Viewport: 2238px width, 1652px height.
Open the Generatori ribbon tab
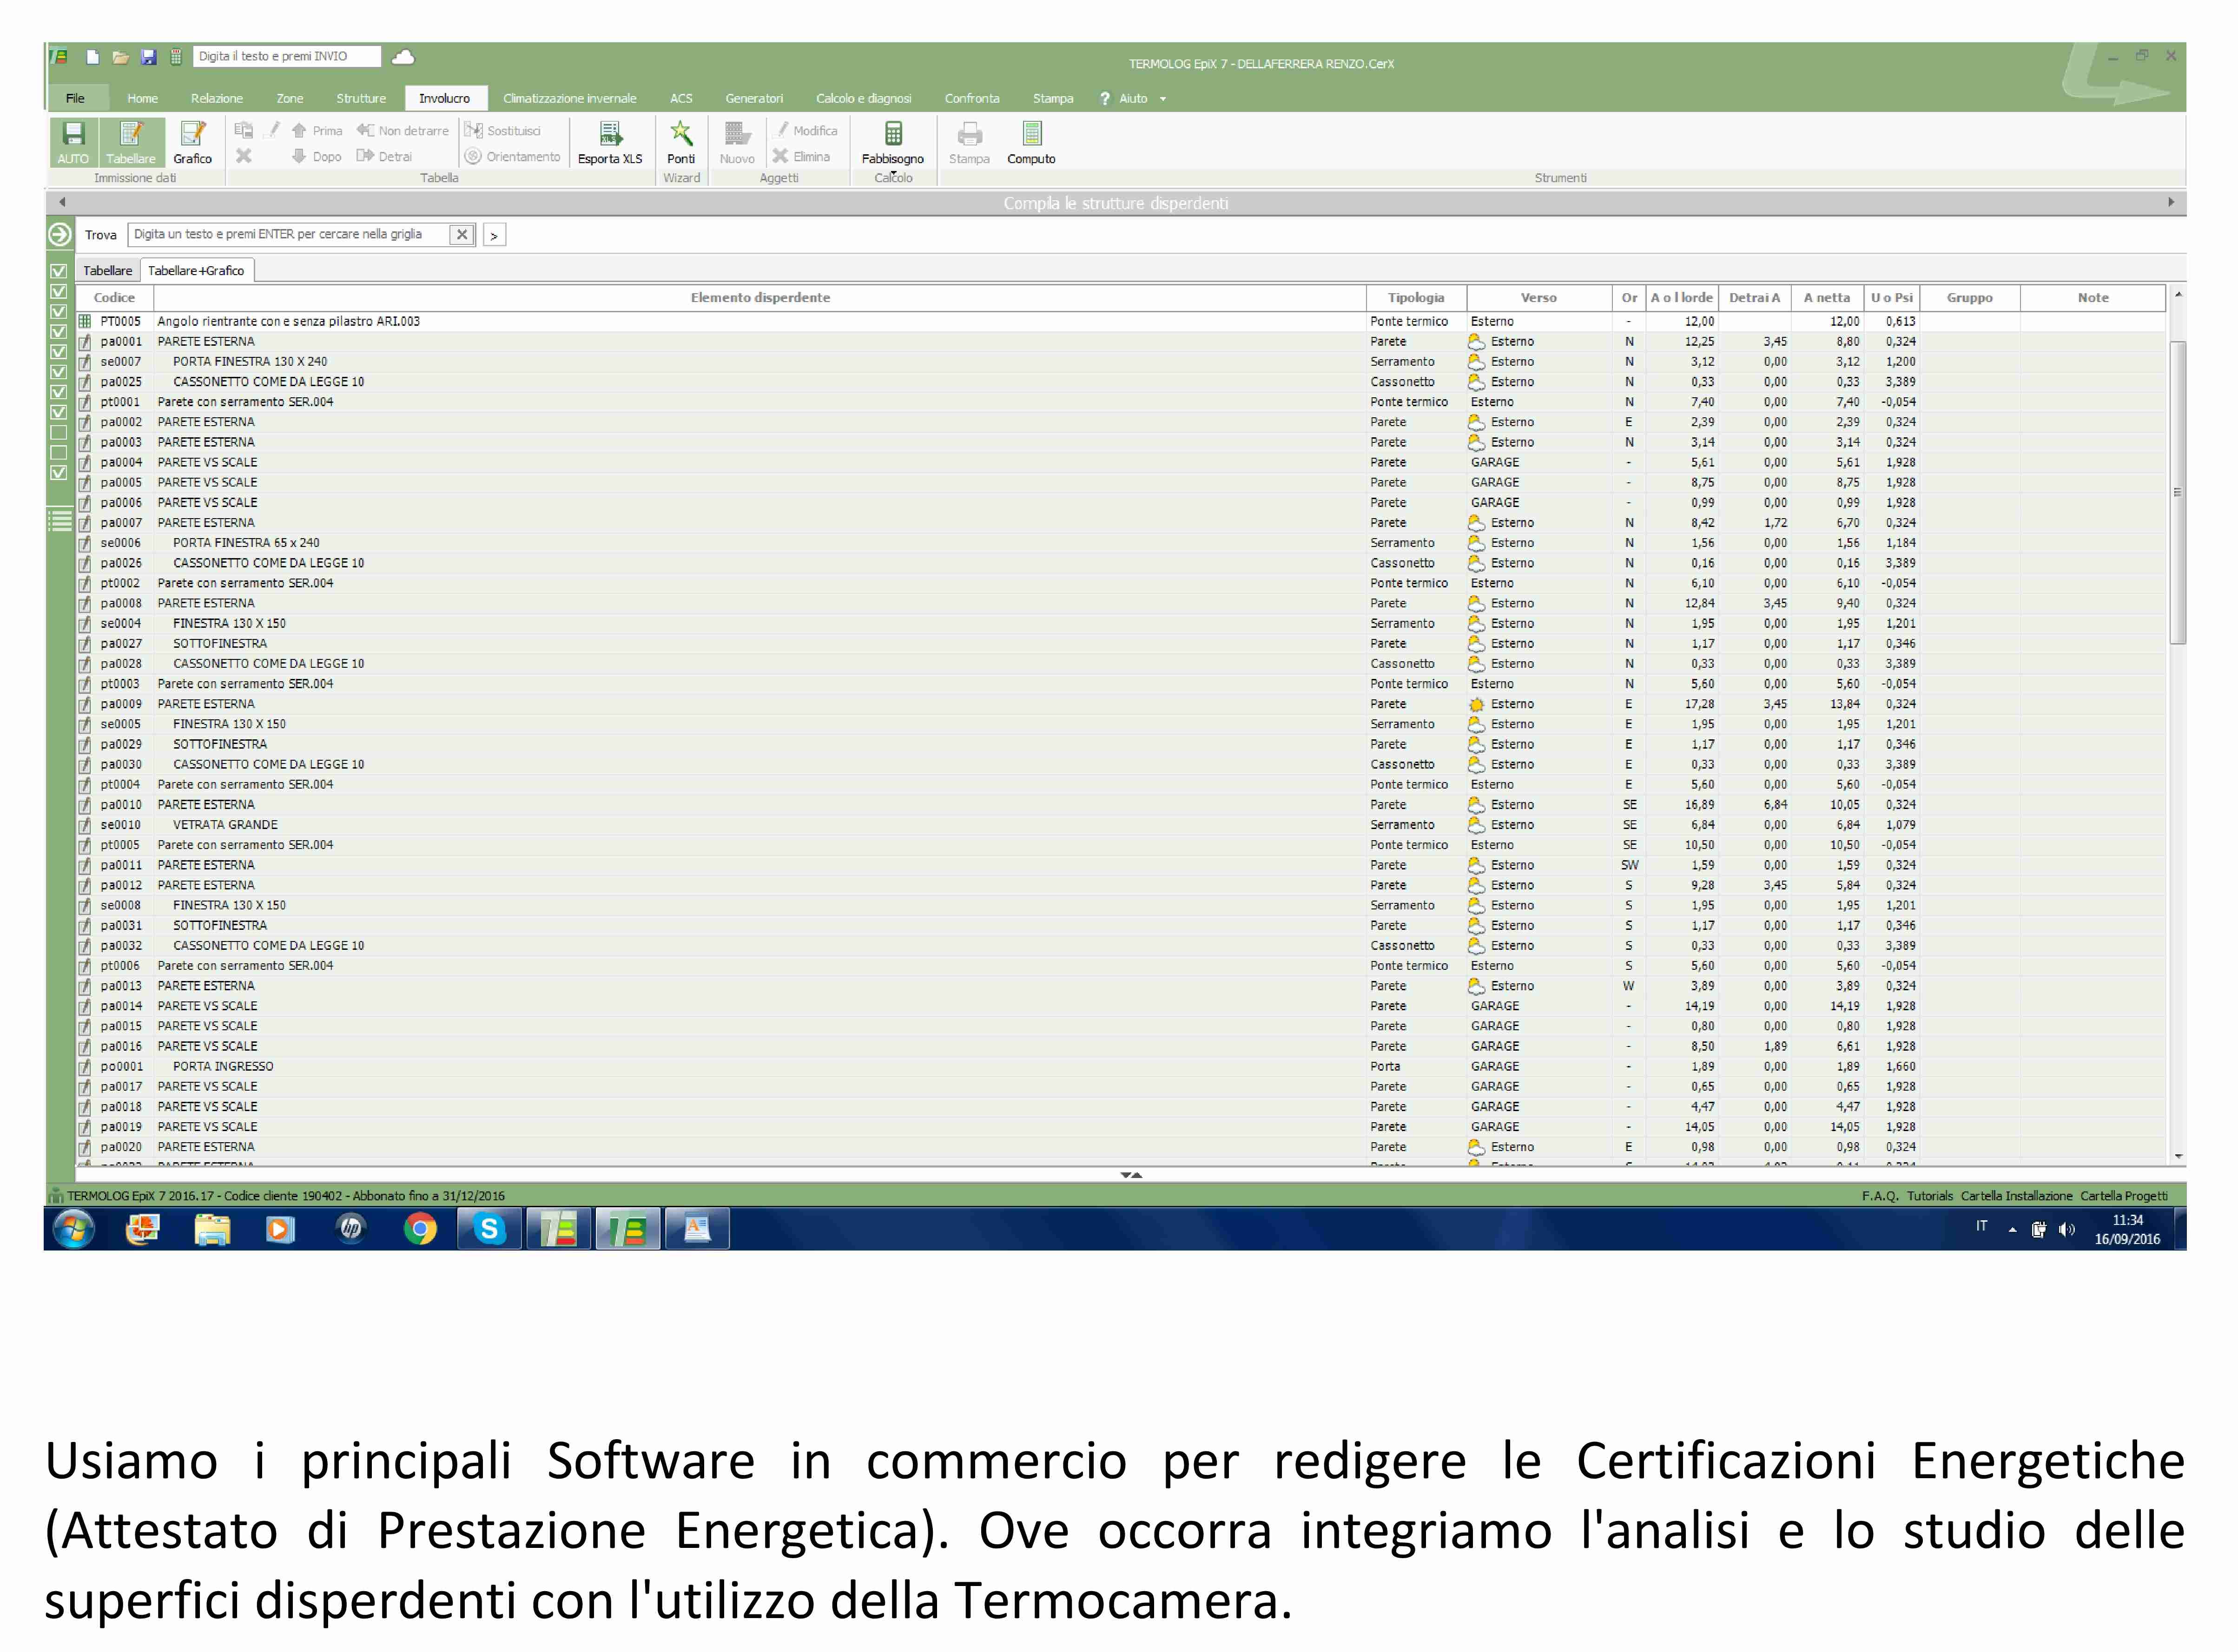(754, 98)
